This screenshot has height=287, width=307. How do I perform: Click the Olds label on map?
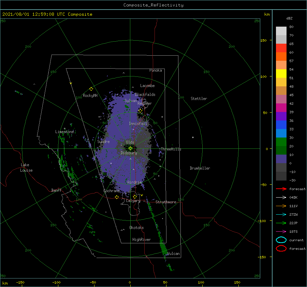click(x=130, y=142)
